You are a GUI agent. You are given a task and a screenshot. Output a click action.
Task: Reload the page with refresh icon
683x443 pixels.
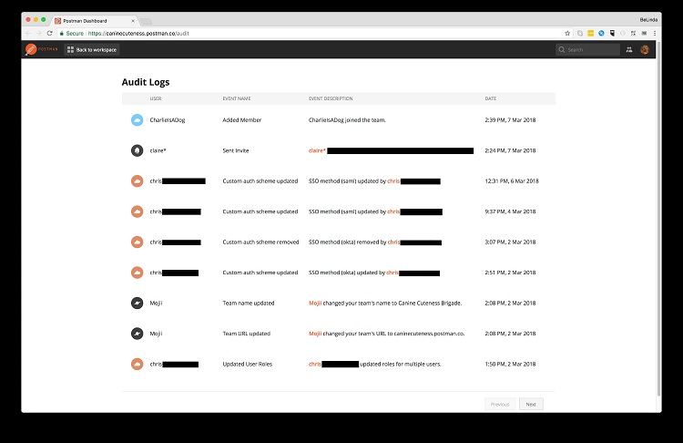tap(50, 33)
